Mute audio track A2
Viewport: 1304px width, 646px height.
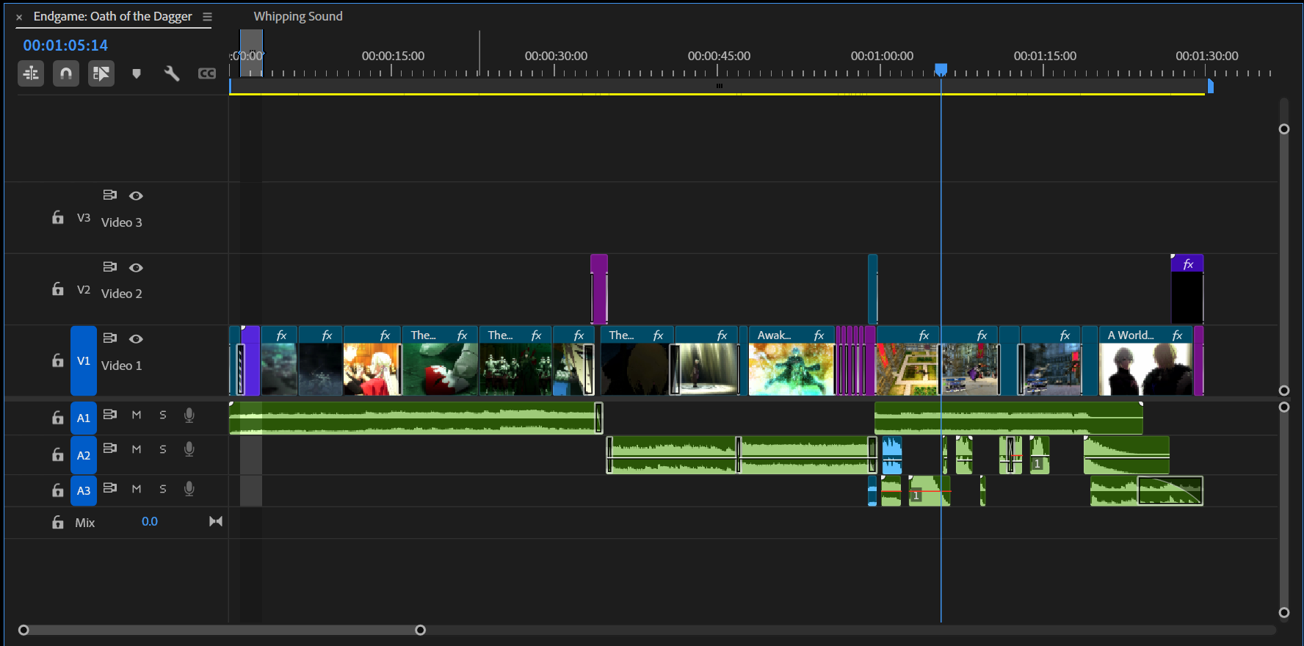pos(137,449)
